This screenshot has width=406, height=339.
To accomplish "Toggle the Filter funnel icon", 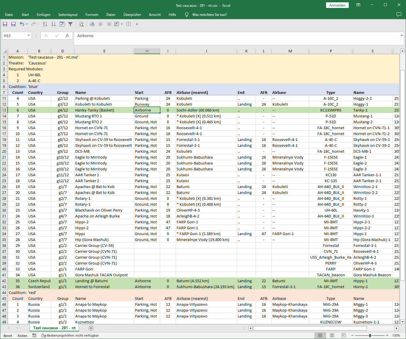I will [70, 24].
